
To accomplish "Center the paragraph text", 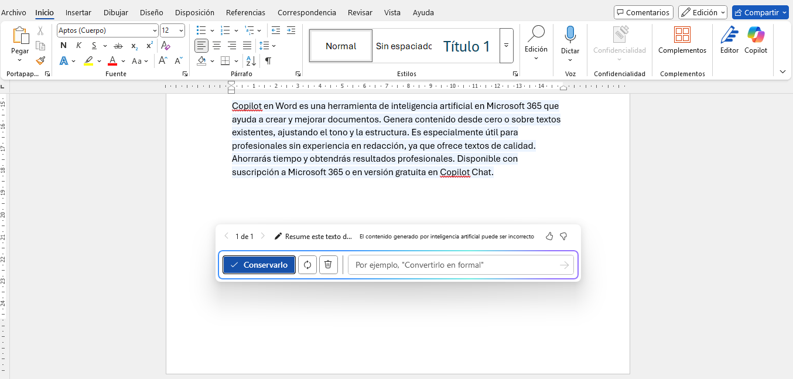I will tap(217, 46).
